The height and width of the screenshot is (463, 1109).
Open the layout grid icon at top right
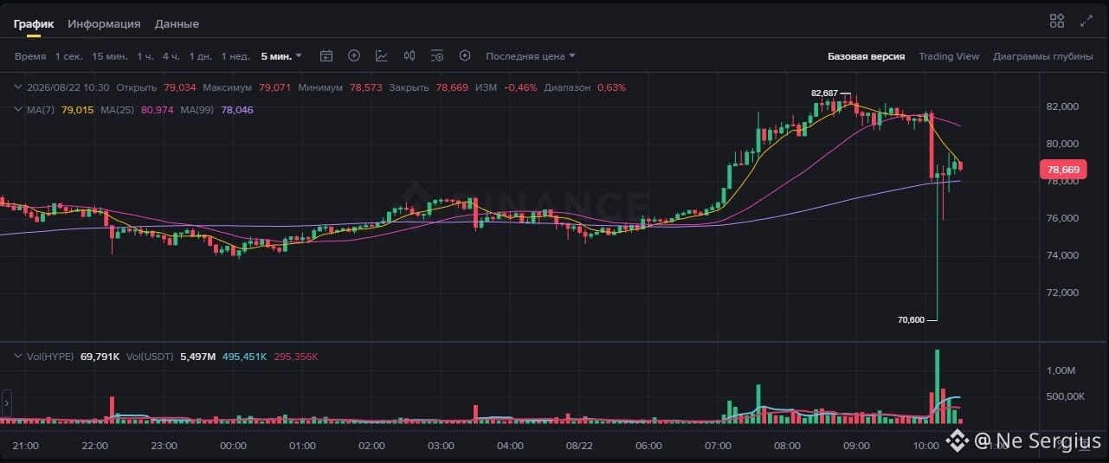[x=1057, y=21]
